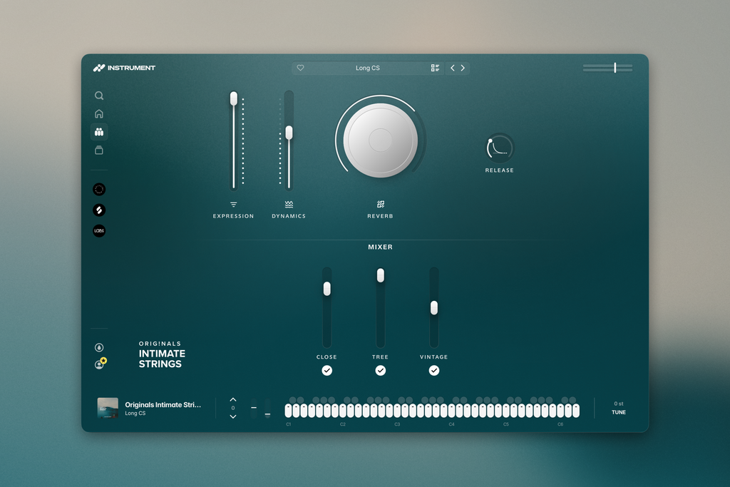The height and width of the screenshot is (487, 730).
Task: Click the CLOSE mic label
Action: [x=327, y=357]
